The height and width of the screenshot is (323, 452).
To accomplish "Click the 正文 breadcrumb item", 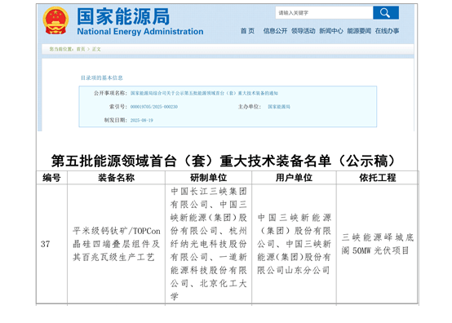I will [x=96, y=49].
